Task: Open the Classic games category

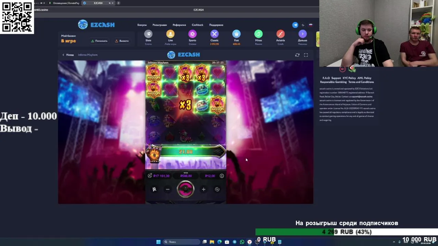Action: tap(214, 37)
